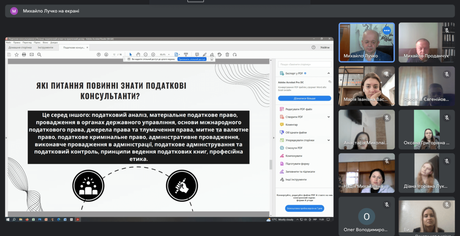This screenshot has width=460, height=236.
Task: Click the document vertical scrollbar thumb
Action: click(271, 164)
